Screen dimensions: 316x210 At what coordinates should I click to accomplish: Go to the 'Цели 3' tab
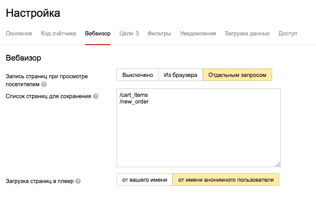point(129,33)
